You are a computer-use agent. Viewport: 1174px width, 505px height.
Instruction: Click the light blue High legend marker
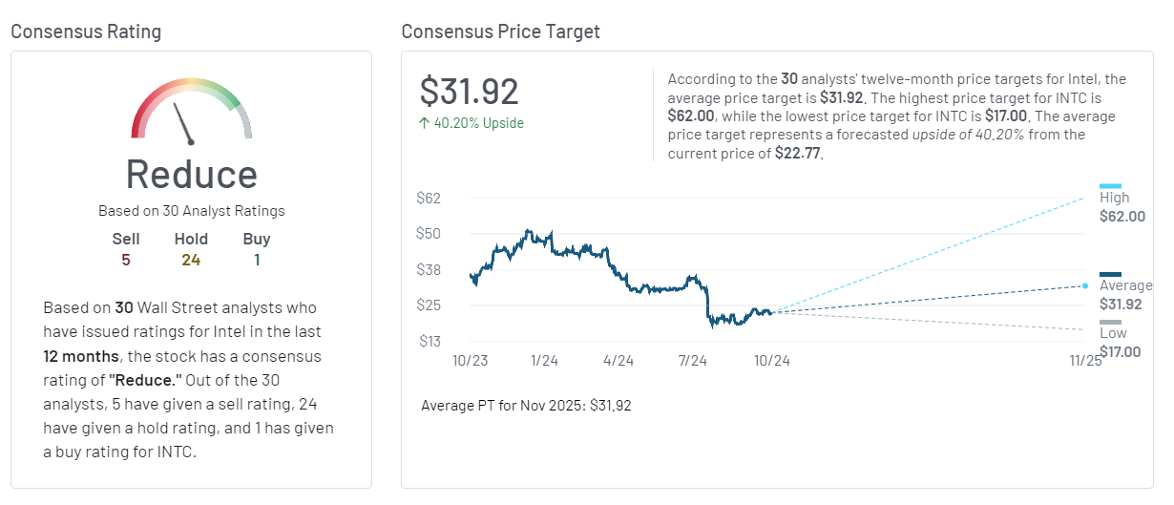(1110, 186)
